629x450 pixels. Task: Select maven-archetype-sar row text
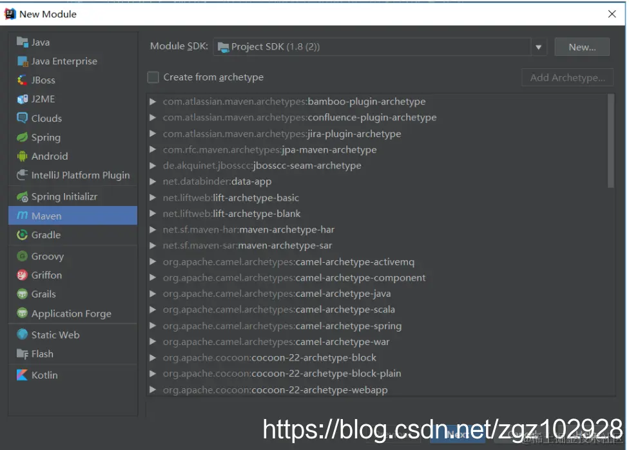click(x=247, y=246)
